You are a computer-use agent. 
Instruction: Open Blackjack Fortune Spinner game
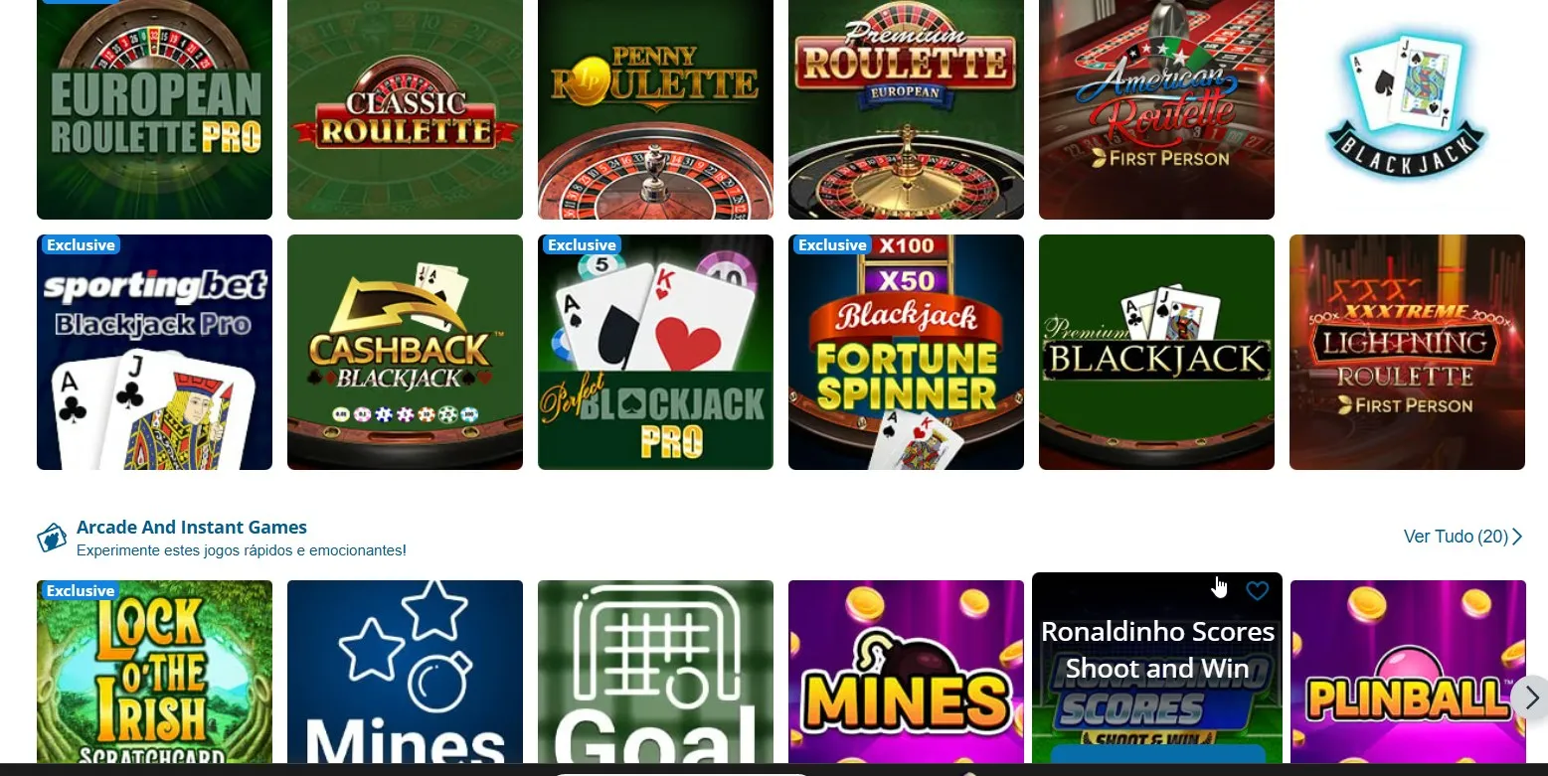tap(906, 352)
